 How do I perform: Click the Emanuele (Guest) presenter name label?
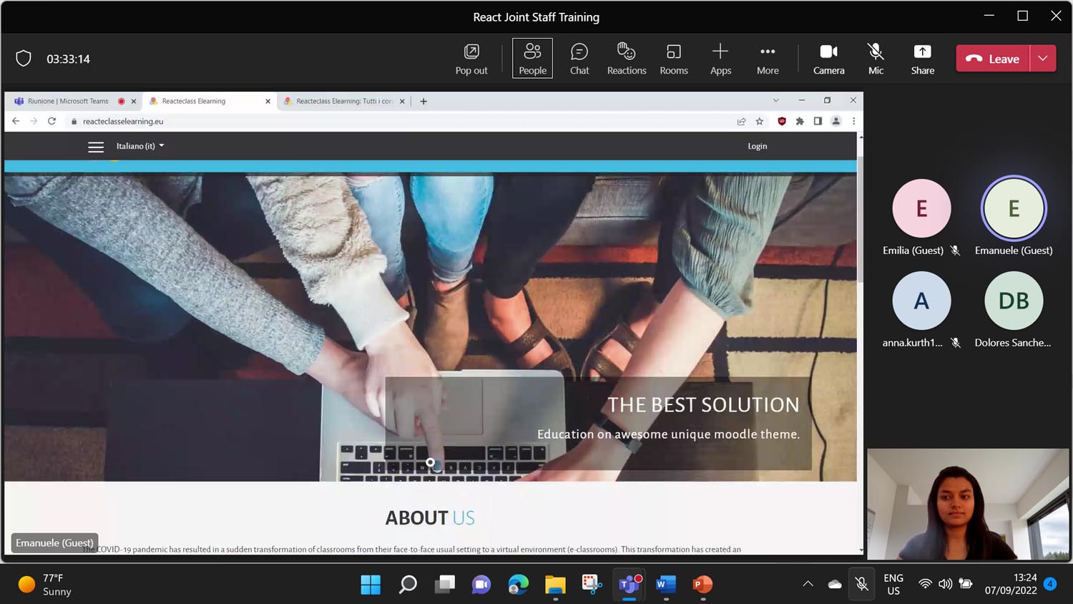[54, 542]
